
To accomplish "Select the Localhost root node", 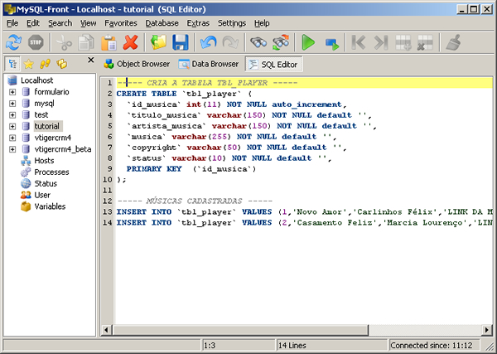I will (x=36, y=80).
